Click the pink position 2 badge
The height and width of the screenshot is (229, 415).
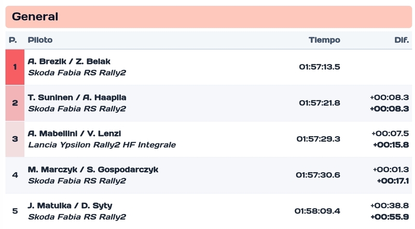(x=15, y=103)
